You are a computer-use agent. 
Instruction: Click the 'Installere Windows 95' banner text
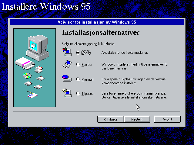point(46,6)
